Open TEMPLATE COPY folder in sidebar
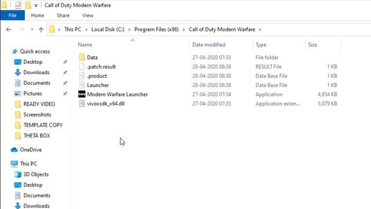The height and width of the screenshot is (209, 371). click(43, 125)
